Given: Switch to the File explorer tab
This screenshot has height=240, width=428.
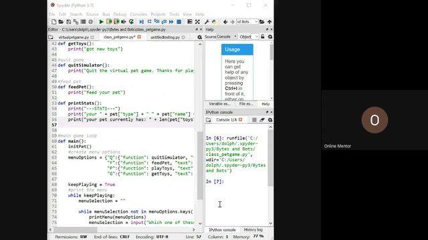Looking at the screenshot, I should [x=246, y=104].
